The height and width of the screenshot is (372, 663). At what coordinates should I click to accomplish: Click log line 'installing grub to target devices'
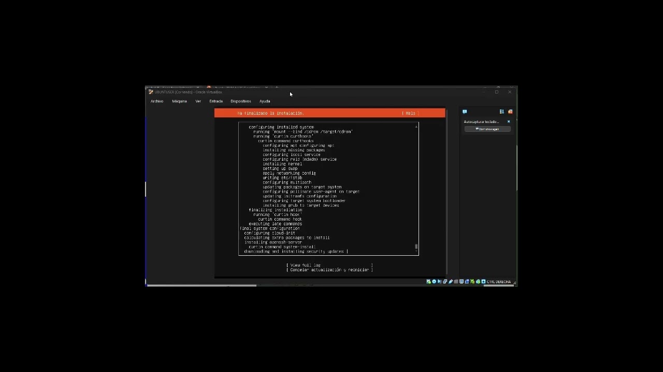click(301, 205)
